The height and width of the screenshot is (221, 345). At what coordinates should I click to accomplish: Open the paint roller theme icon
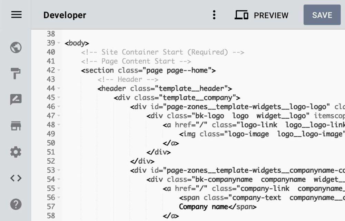click(16, 73)
